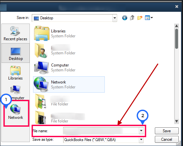Click the Network label in file list
This screenshot has height=146, width=183.
[x=59, y=82]
